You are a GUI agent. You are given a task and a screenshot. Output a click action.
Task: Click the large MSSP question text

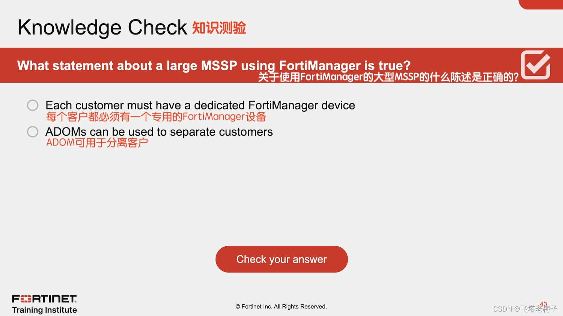(x=214, y=66)
